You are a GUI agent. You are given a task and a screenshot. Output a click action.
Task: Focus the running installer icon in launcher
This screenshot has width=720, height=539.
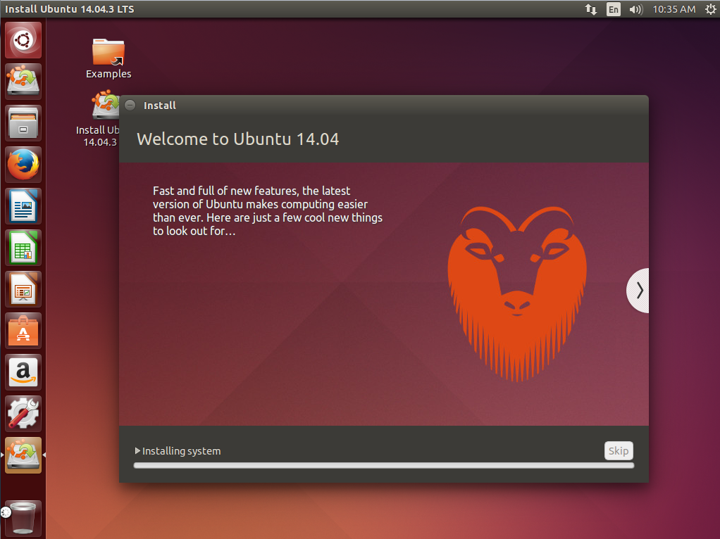[23, 455]
